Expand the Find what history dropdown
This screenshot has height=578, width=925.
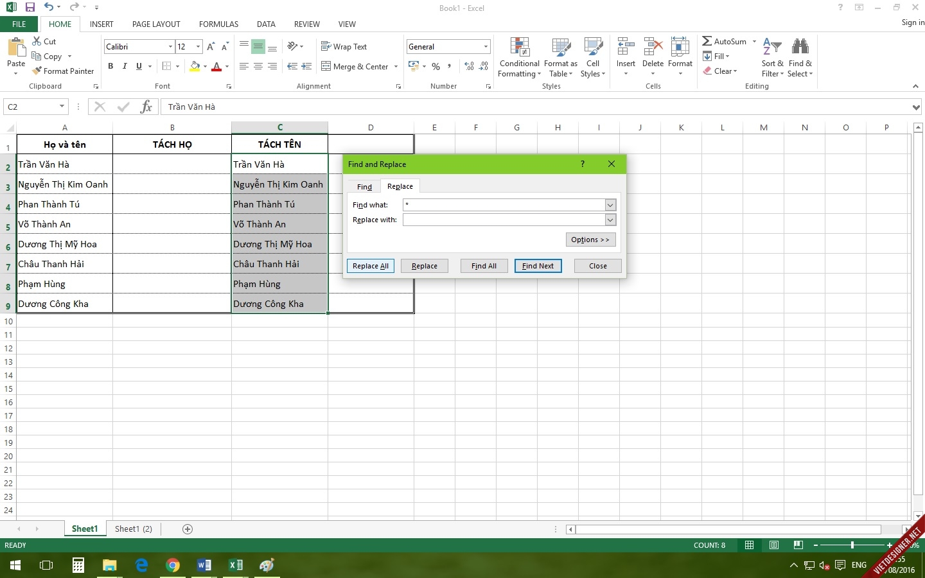click(x=610, y=205)
